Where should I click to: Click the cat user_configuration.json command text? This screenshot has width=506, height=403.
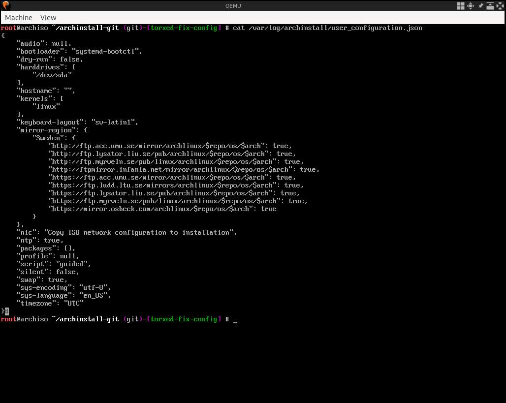coord(327,28)
